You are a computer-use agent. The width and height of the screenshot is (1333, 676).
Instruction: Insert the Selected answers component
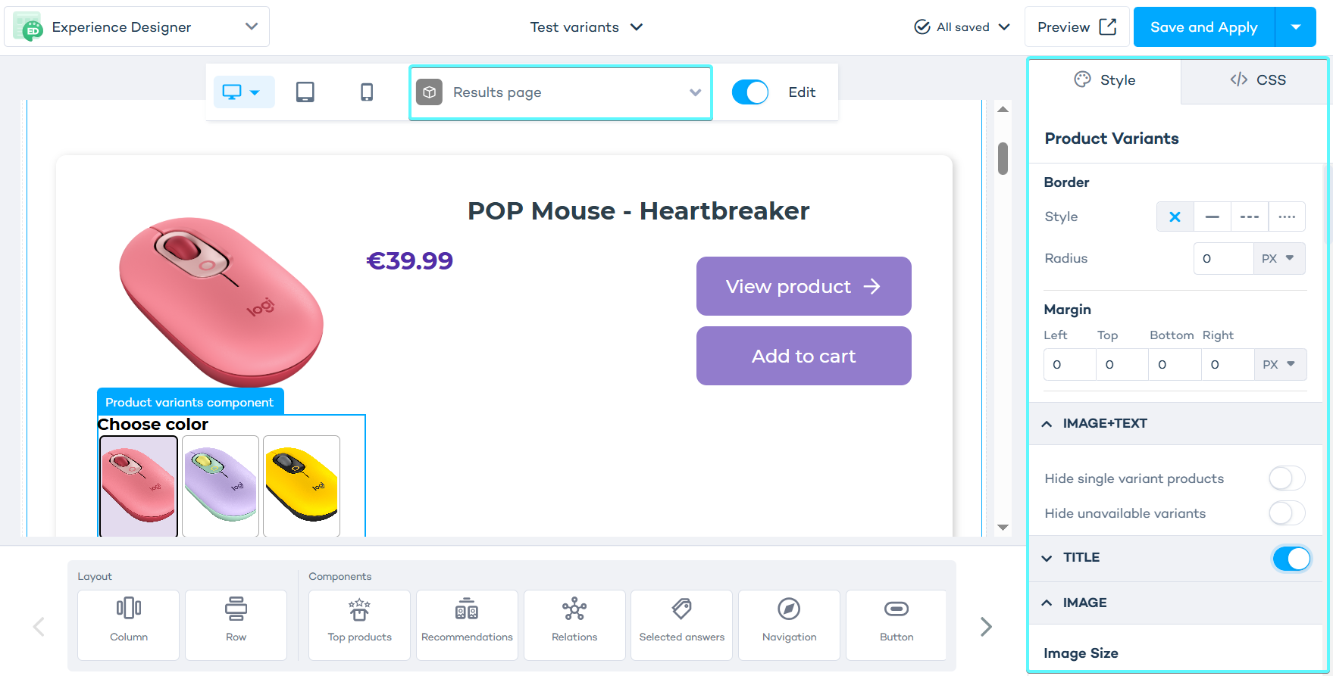click(681, 625)
